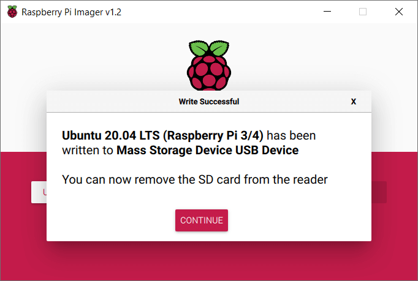
Task: Click the "remove the SD card" message line
Action: point(195,179)
